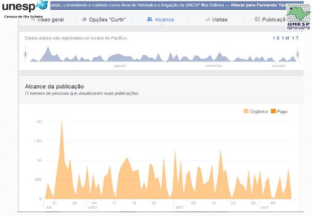
Task: Click the unesp logo at top left
Action: [x=24, y=7]
